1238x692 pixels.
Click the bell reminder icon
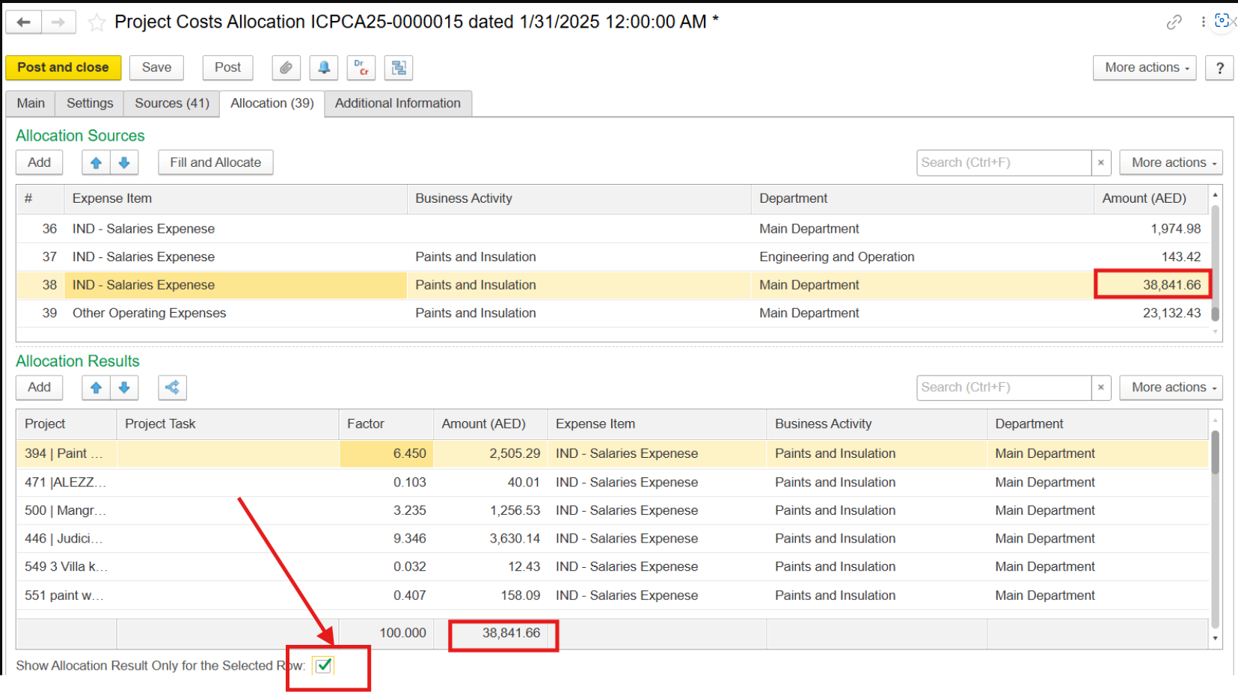(x=324, y=68)
